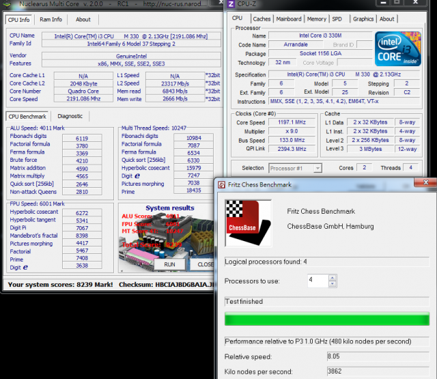Image resolution: width=437 pixels, height=379 pixels.
Task: Click the Nuclearus title bar app icon
Action: [x=7, y=4]
